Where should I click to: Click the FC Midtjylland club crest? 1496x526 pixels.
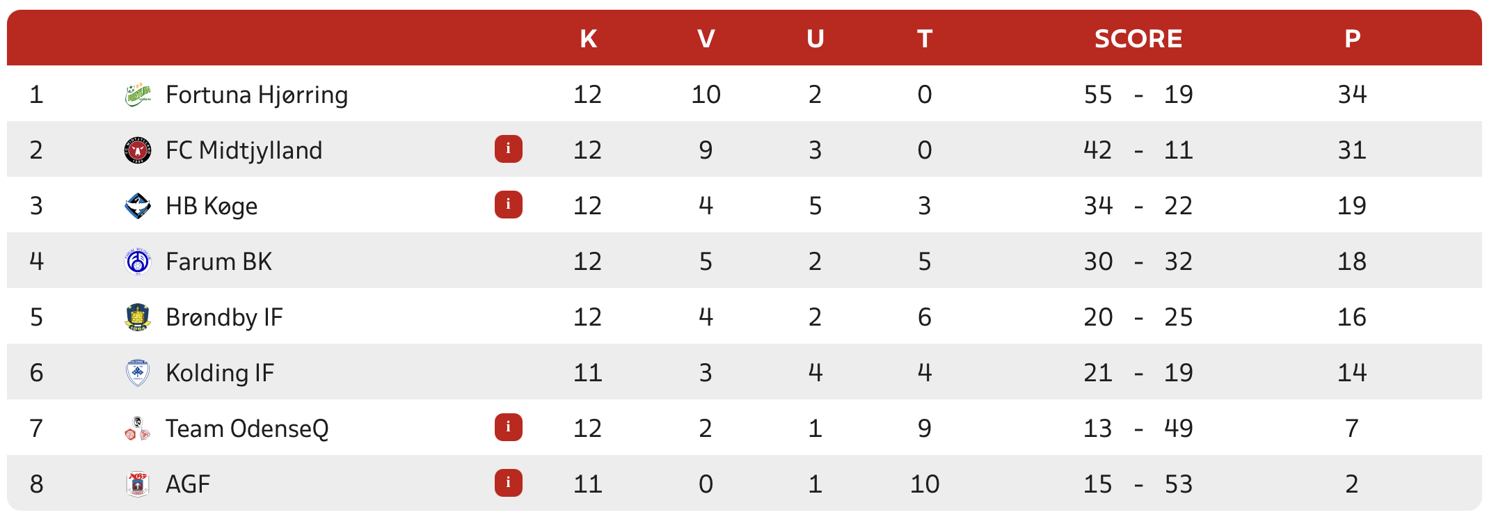[138, 150]
